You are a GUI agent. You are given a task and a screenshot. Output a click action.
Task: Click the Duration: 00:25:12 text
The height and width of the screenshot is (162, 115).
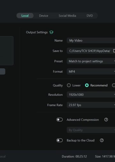[74, 157]
